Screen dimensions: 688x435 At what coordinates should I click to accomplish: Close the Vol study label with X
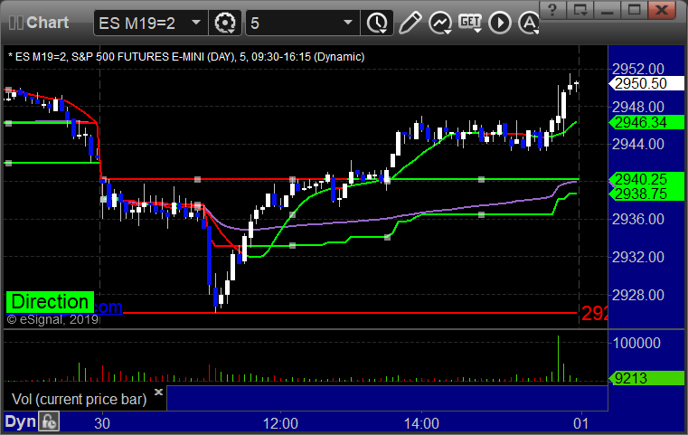[x=158, y=392]
